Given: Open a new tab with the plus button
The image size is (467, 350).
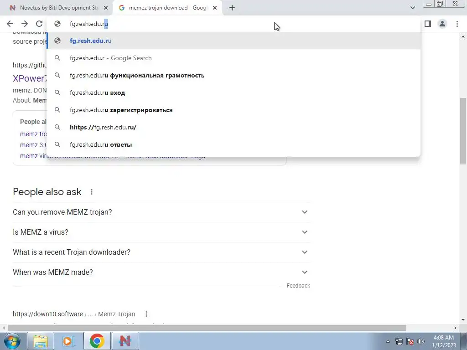Looking at the screenshot, I should (x=232, y=8).
